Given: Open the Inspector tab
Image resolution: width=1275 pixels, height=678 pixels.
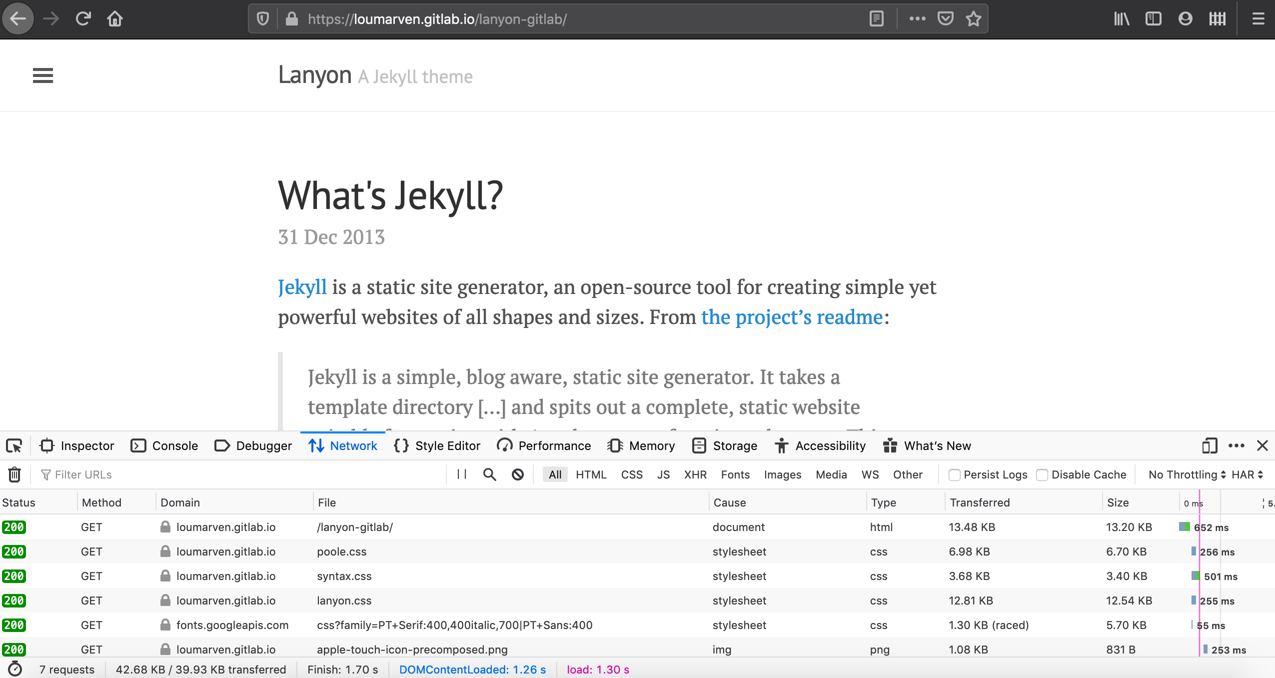Looking at the screenshot, I should click(x=77, y=445).
